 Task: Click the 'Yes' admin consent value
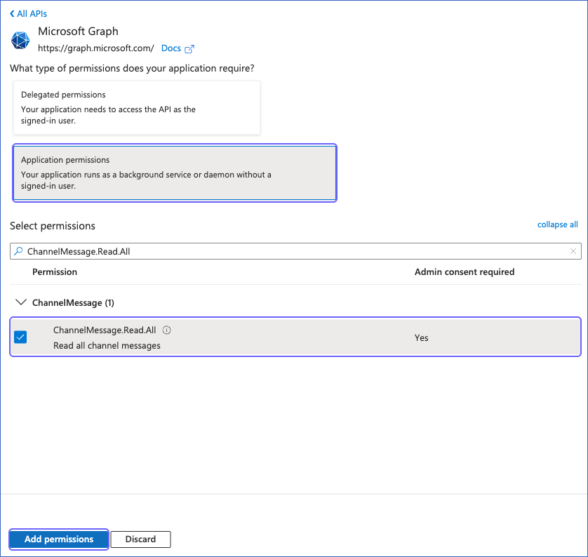pyautogui.click(x=422, y=337)
